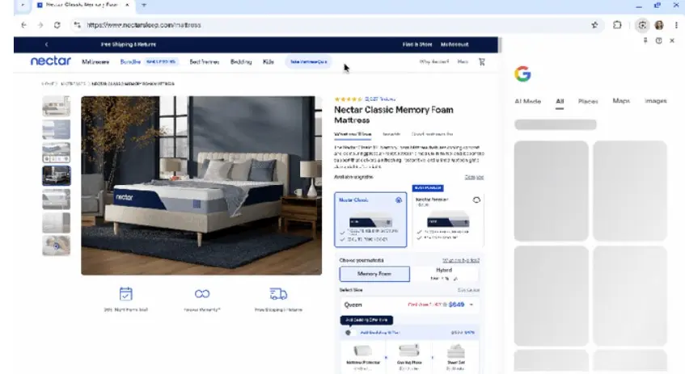Open the Queen size dropdown
Image resolution: width=685 pixels, height=374 pixels.
[x=409, y=305]
